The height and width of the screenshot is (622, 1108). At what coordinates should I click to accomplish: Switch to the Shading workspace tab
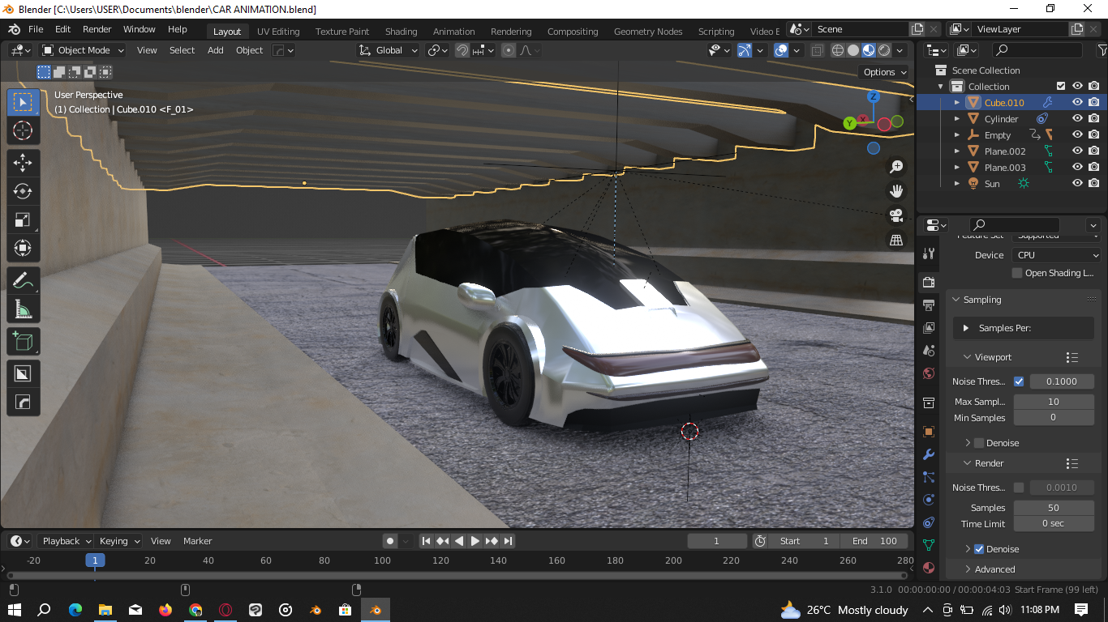pyautogui.click(x=401, y=32)
